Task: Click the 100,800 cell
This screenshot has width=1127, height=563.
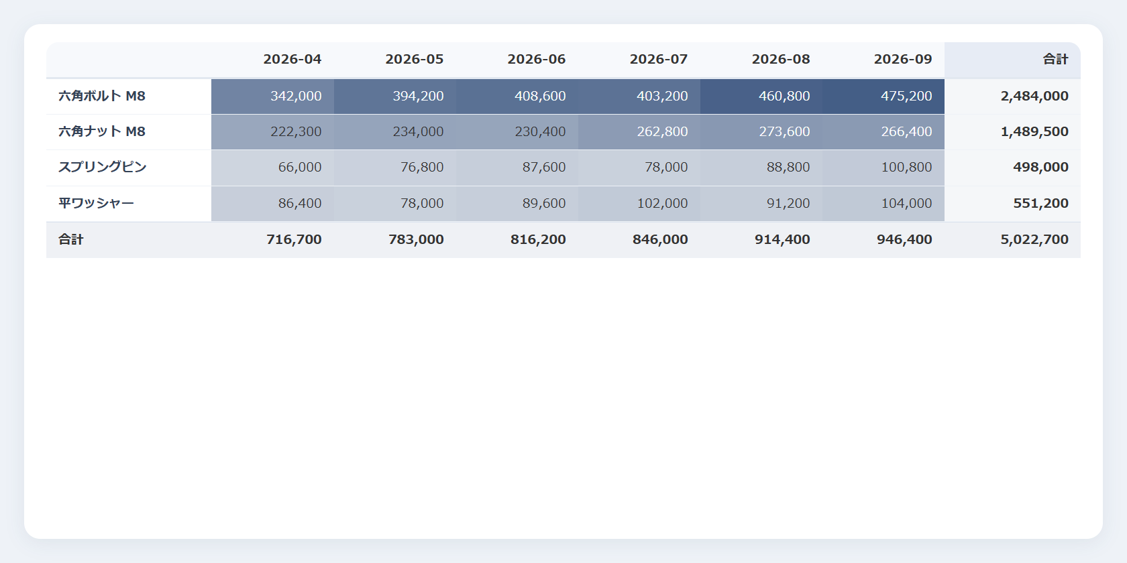Action: coord(883,168)
